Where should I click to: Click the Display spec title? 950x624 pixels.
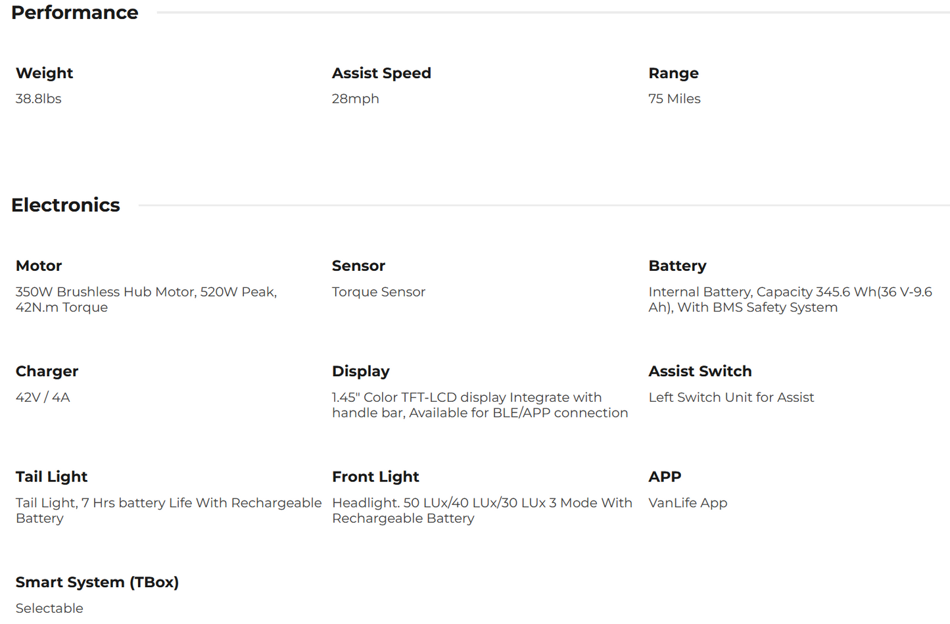point(360,372)
